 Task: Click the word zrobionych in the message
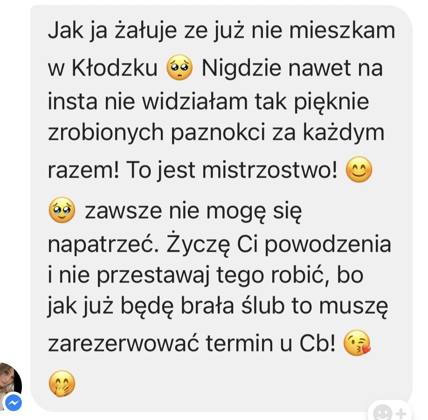coord(106,133)
